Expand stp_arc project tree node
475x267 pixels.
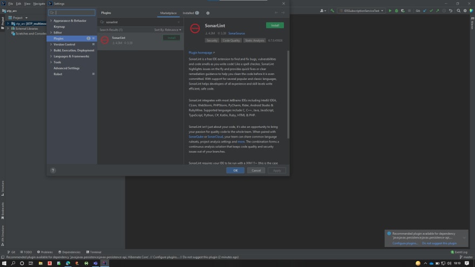coord(8,24)
